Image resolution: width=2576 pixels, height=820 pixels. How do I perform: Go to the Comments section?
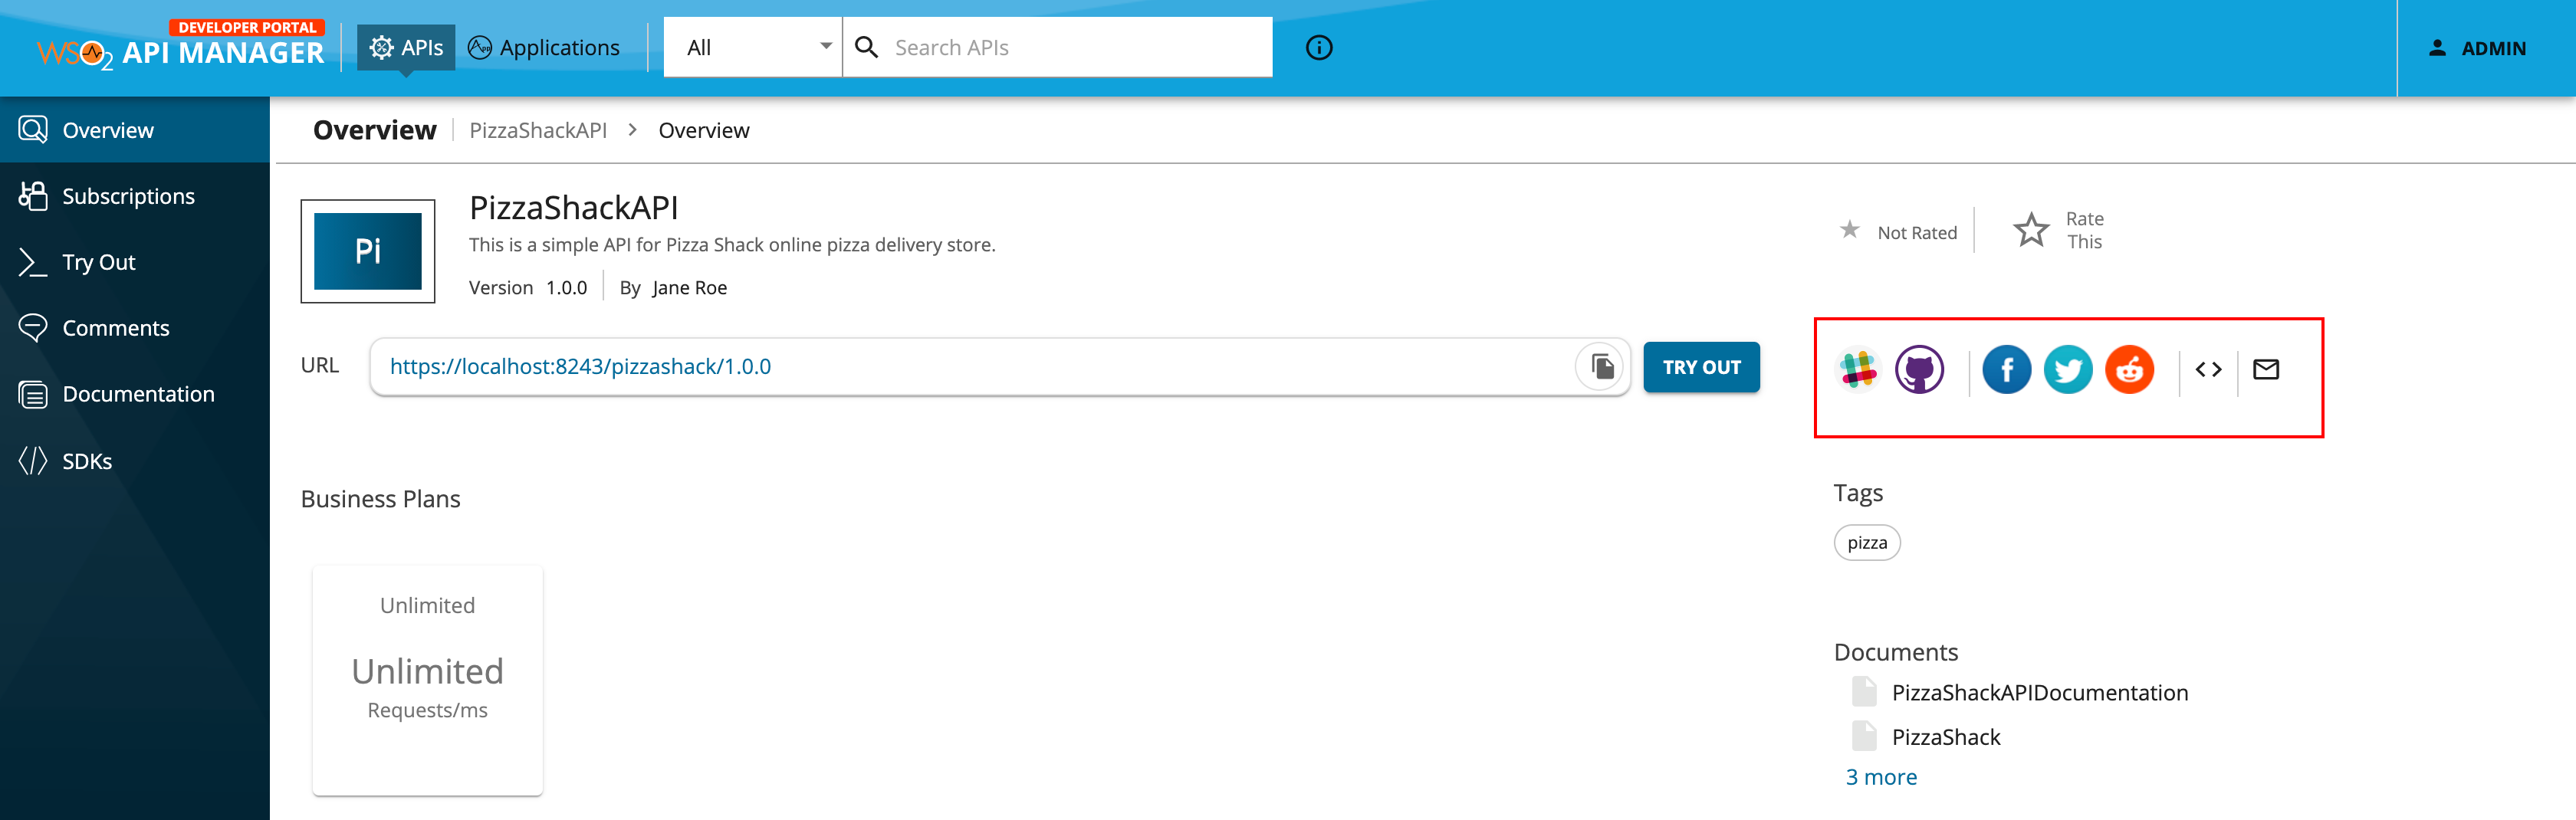point(116,327)
